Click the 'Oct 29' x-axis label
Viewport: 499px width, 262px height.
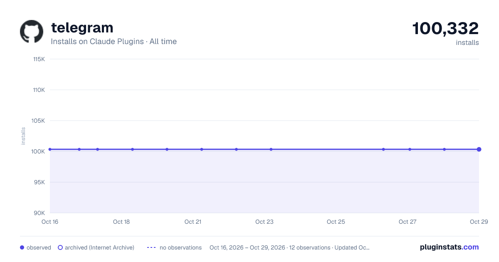coord(479,222)
